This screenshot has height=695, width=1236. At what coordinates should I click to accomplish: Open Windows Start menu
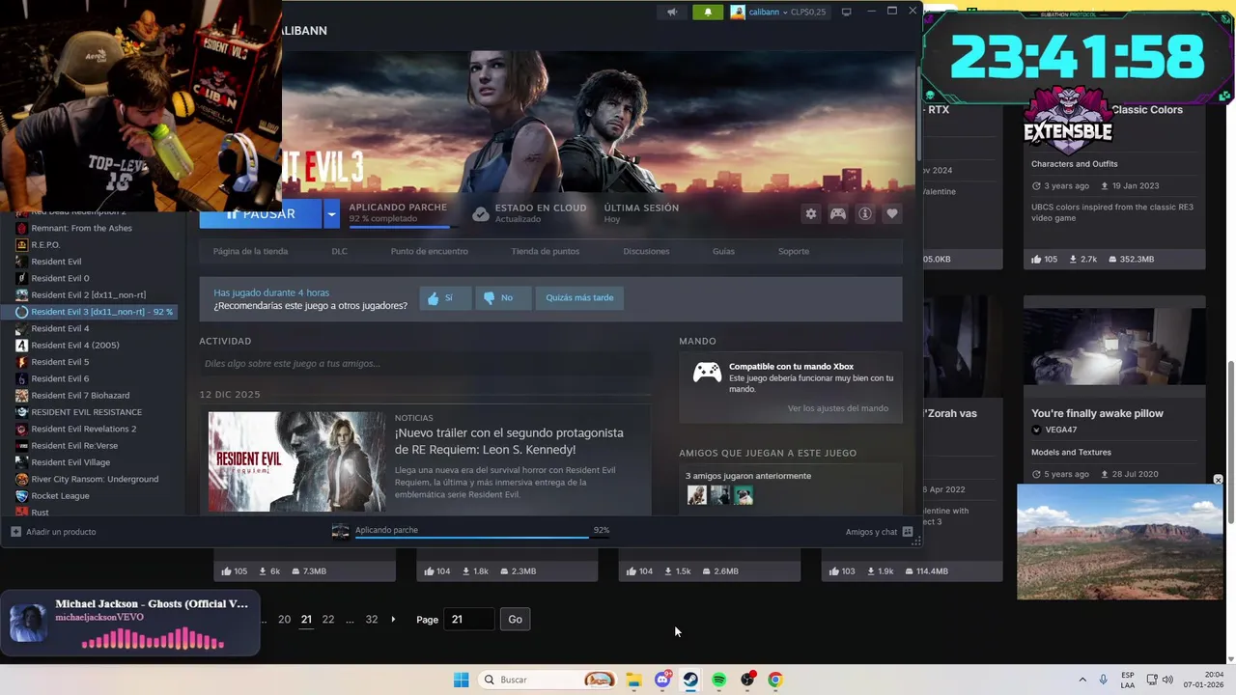click(462, 680)
